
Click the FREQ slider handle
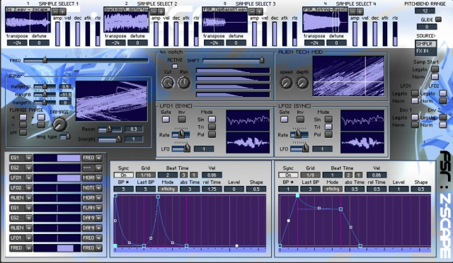click(x=45, y=60)
